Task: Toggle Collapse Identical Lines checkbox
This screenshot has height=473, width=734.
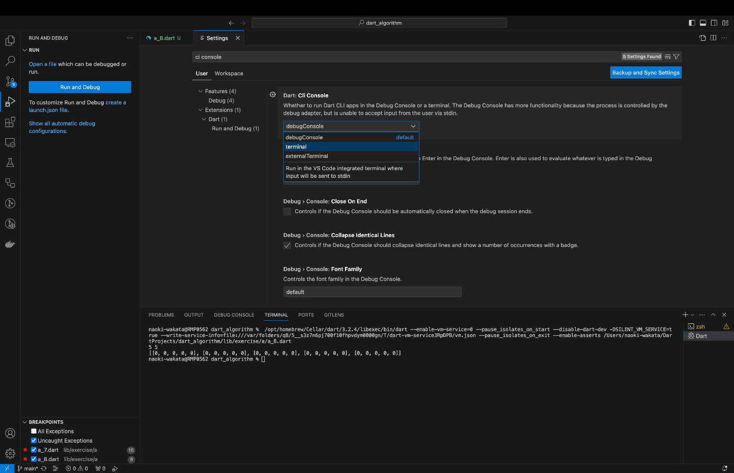Action: [x=287, y=245]
